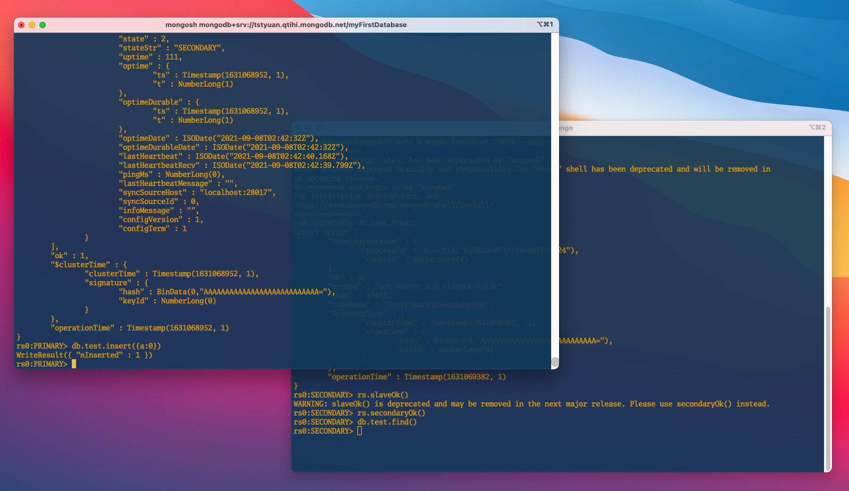
Task: Click the db.test.find() command below rs.secondaryOk()
Action: click(387, 422)
